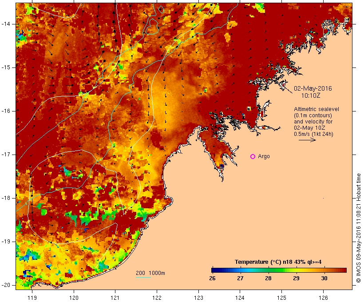Click the colorbar value 29

pos(296,278)
